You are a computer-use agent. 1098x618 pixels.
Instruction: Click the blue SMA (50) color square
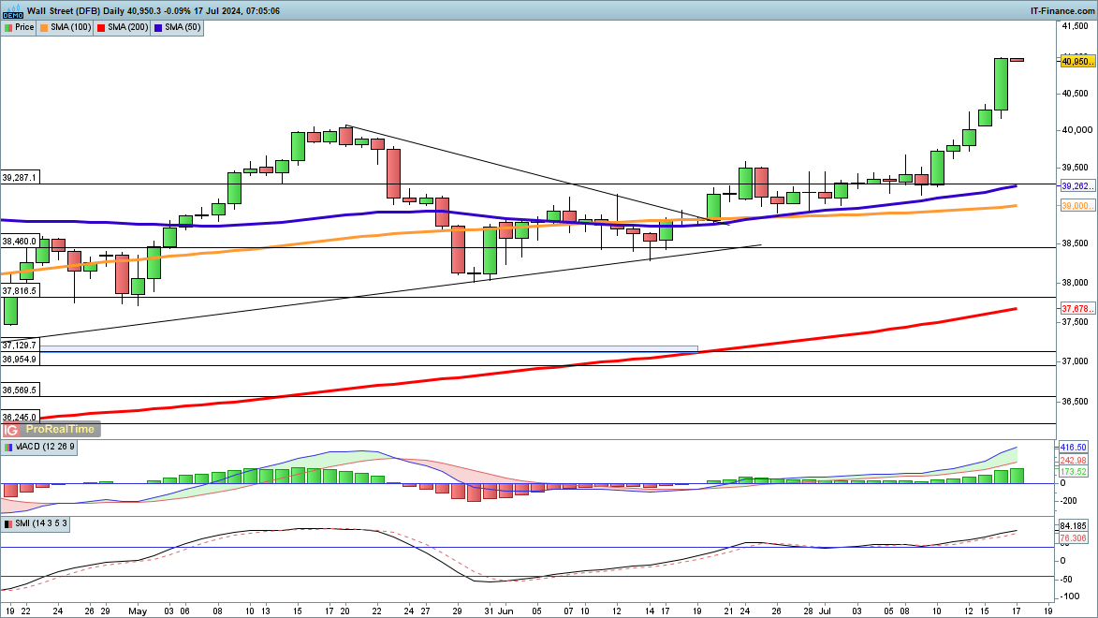tap(157, 27)
